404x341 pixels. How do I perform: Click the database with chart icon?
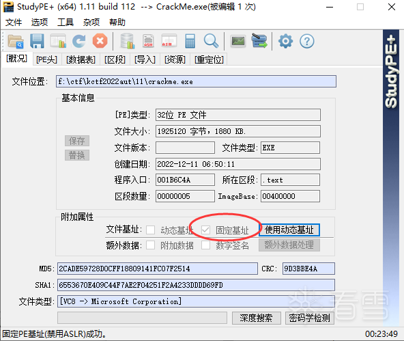[x=128, y=41]
